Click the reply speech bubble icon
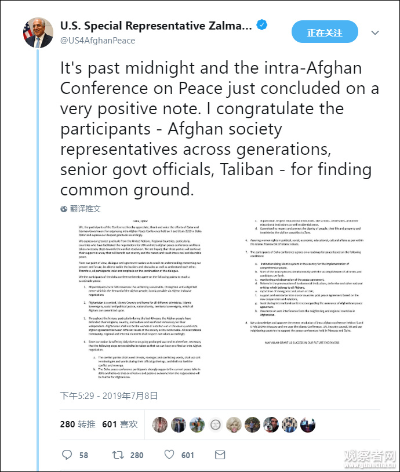The width and height of the screenshot is (400, 472). (x=68, y=455)
